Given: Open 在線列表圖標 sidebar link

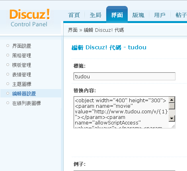Looking at the screenshot, I should click(26, 103).
